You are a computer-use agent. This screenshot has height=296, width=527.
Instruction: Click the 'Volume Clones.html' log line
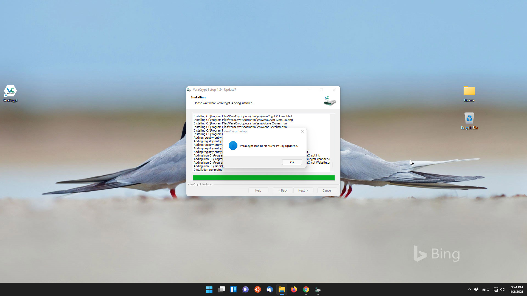pos(240,123)
